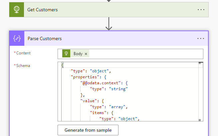Click the purple Parse Customers braces icon

[17, 38]
